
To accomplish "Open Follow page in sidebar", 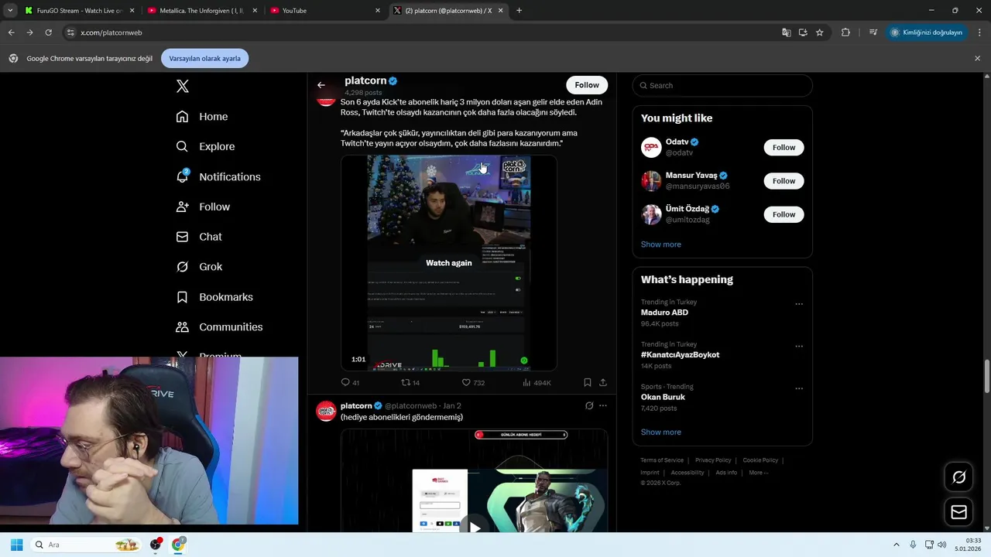I will click(x=203, y=207).
